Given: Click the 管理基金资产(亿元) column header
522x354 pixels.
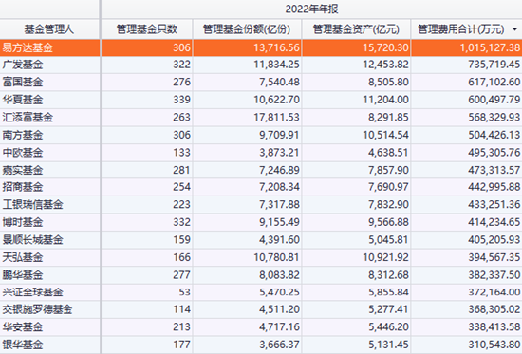Looking at the screenshot, I should 356,29.
